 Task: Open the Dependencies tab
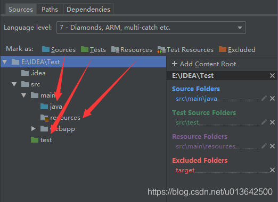pos(88,10)
